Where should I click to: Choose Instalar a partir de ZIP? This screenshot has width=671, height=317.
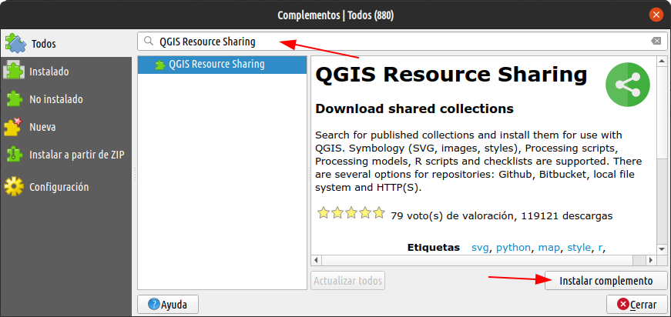click(x=76, y=155)
